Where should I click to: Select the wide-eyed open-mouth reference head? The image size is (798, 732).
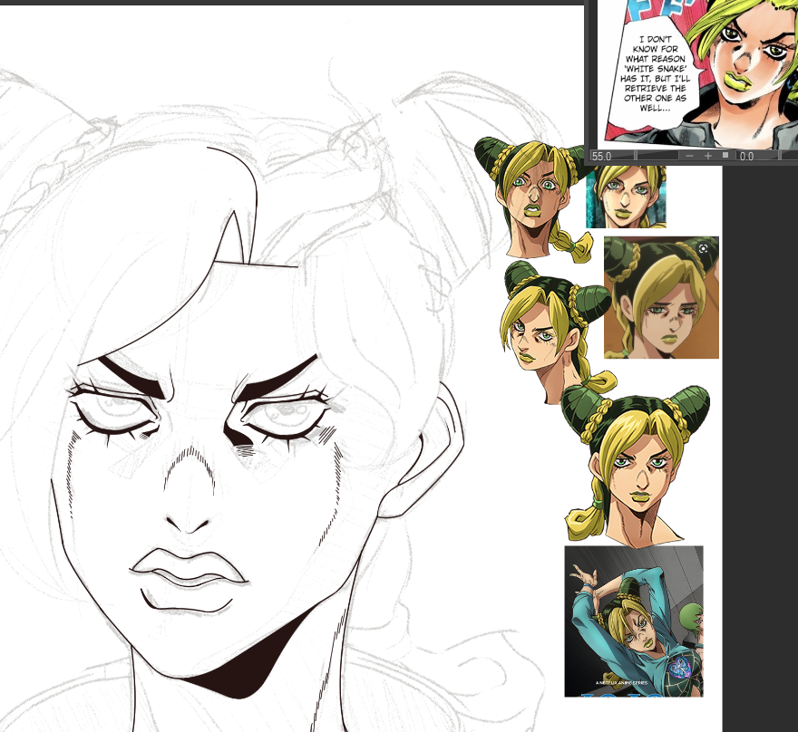pyautogui.click(x=534, y=198)
